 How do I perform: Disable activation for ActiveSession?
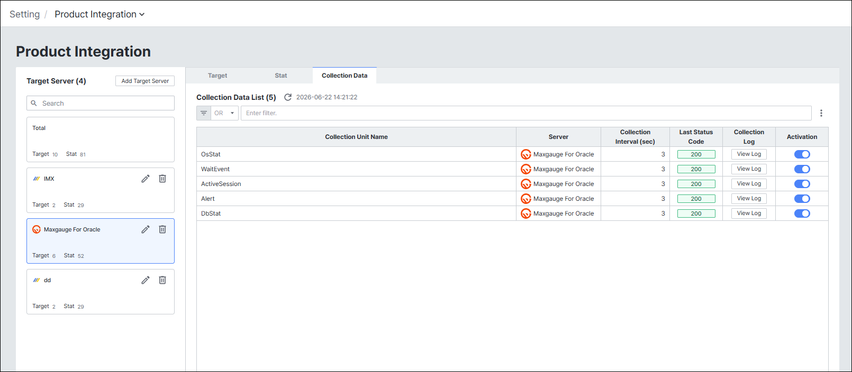pyautogui.click(x=802, y=184)
